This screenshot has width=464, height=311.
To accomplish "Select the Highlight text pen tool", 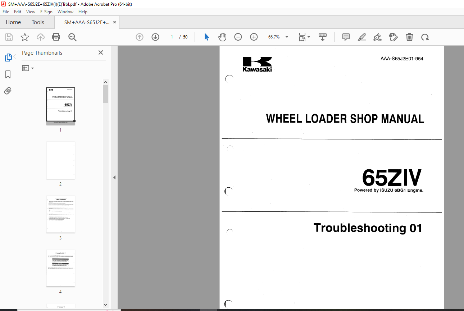I will pyautogui.click(x=362, y=37).
